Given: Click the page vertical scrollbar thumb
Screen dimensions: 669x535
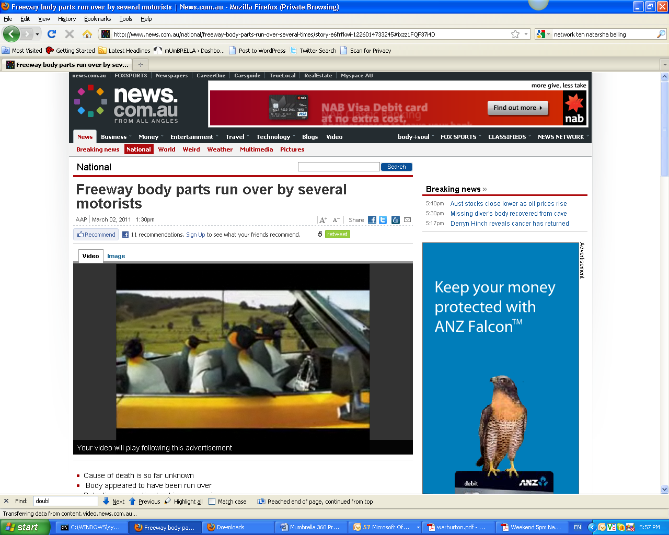Looking at the screenshot, I should [665, 129].
